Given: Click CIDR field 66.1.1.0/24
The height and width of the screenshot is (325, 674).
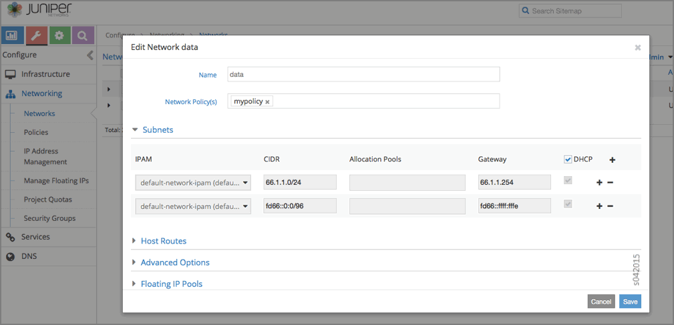Looking at the screenshot, I should click(x=300, y=182).
